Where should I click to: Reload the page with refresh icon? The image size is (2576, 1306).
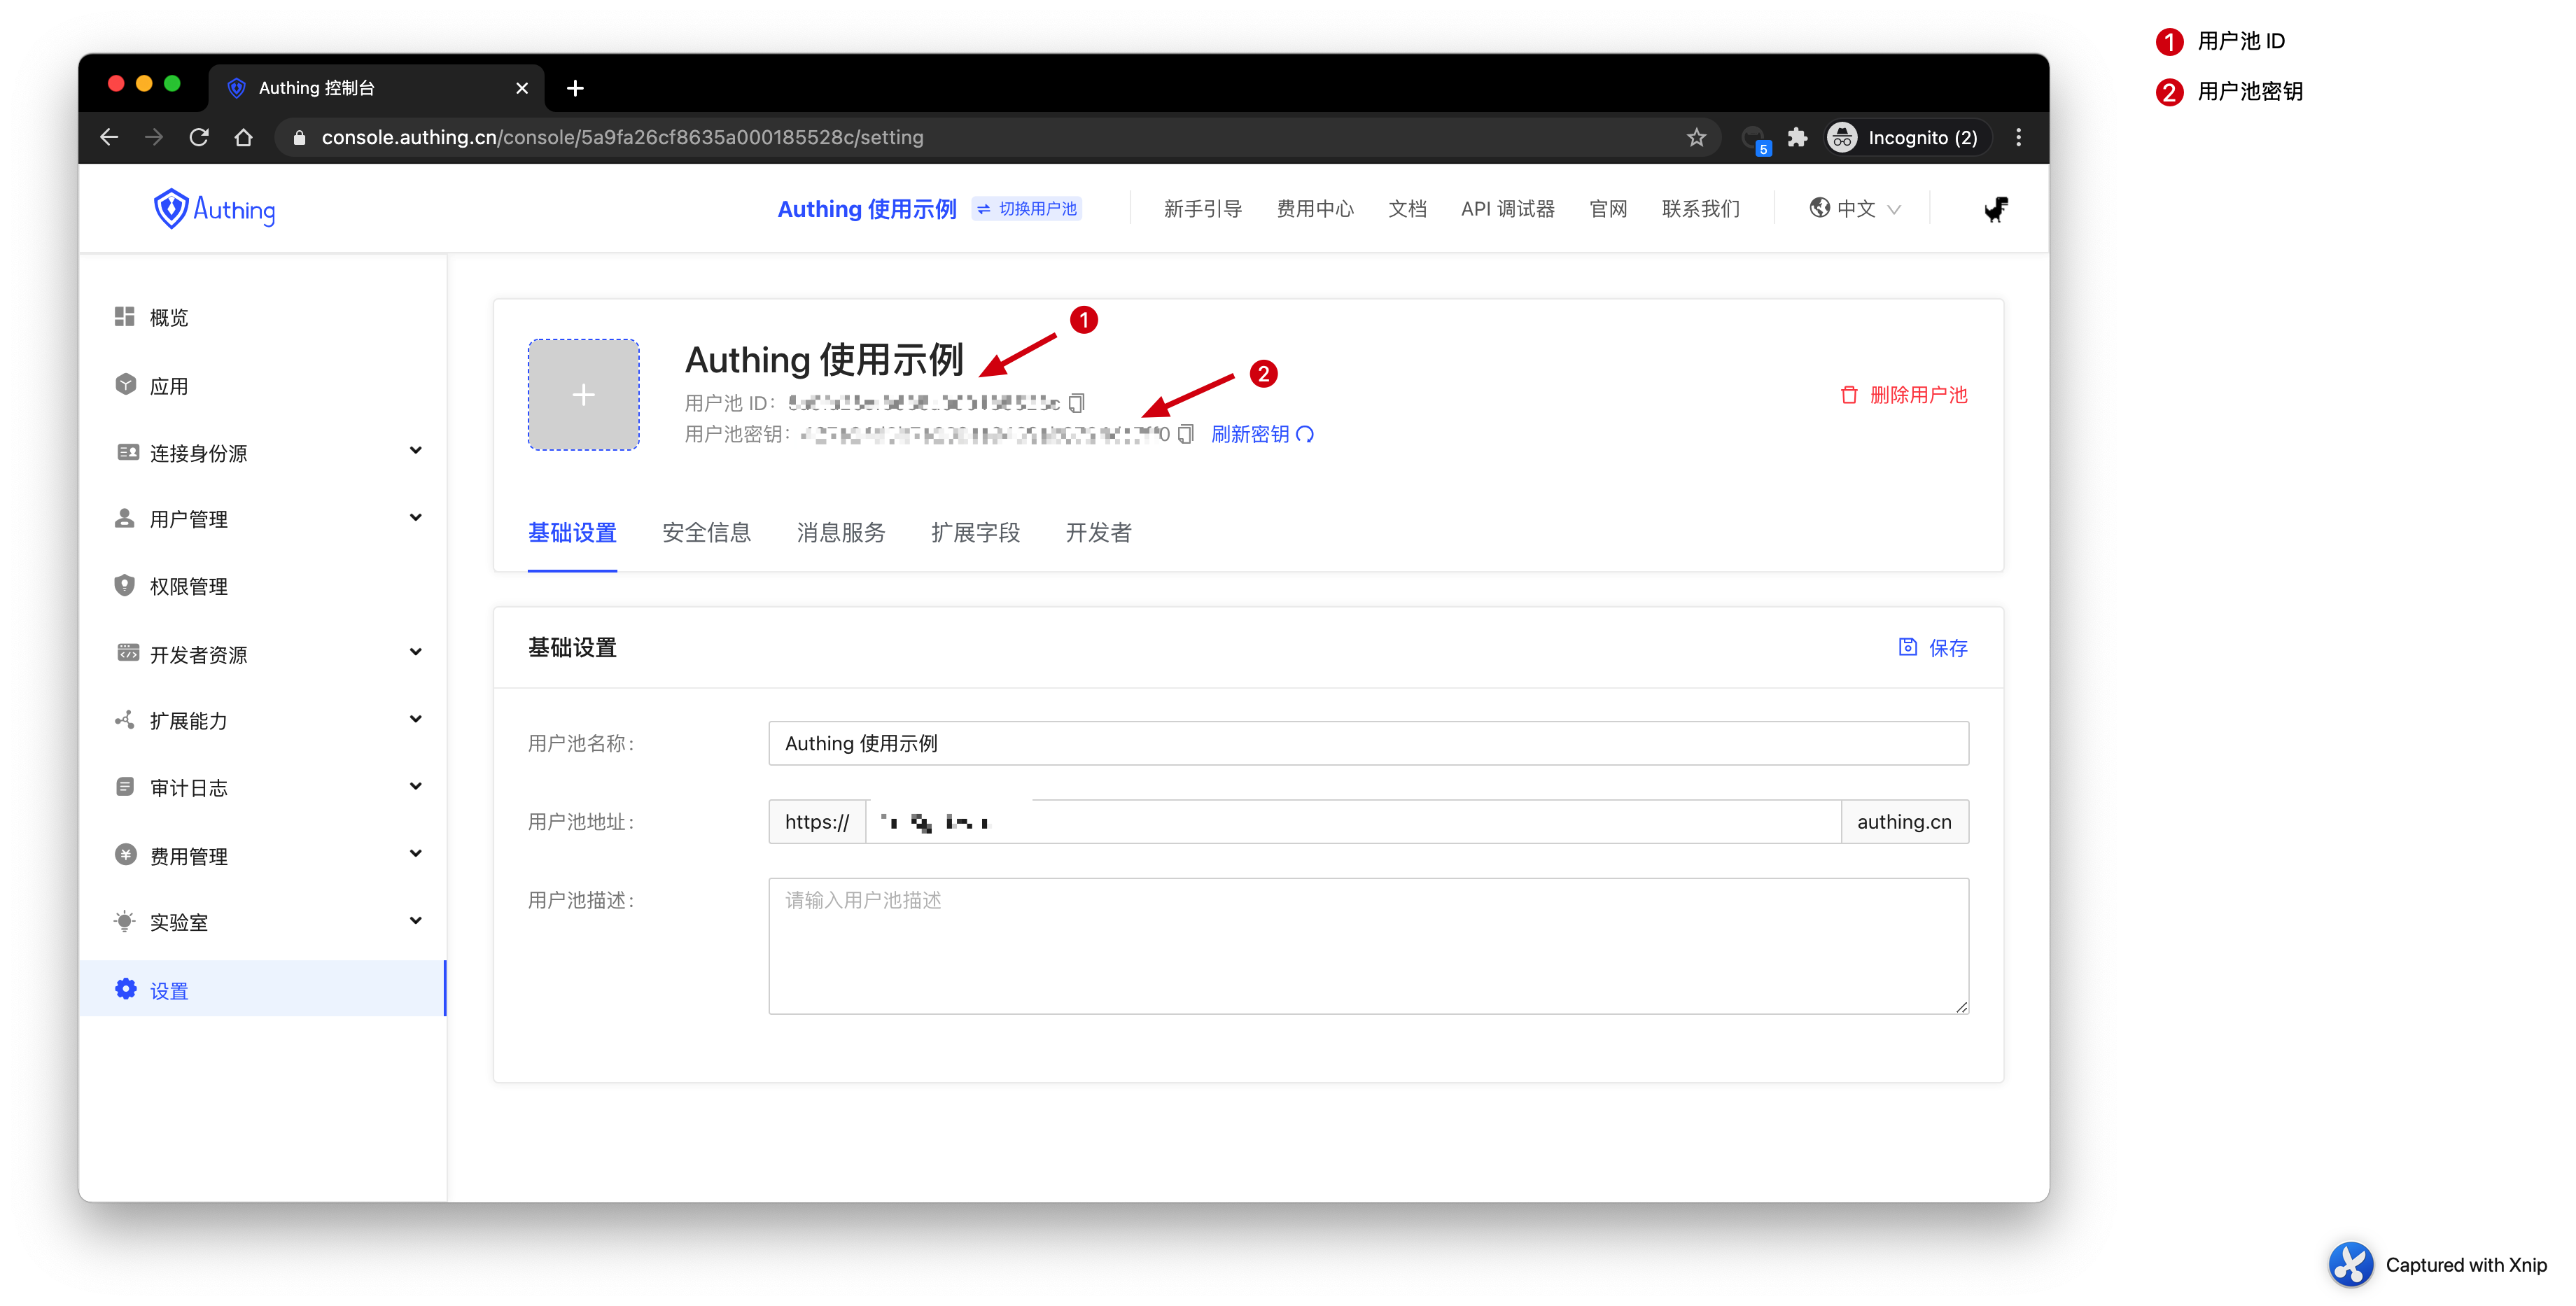tap(199, 137)
